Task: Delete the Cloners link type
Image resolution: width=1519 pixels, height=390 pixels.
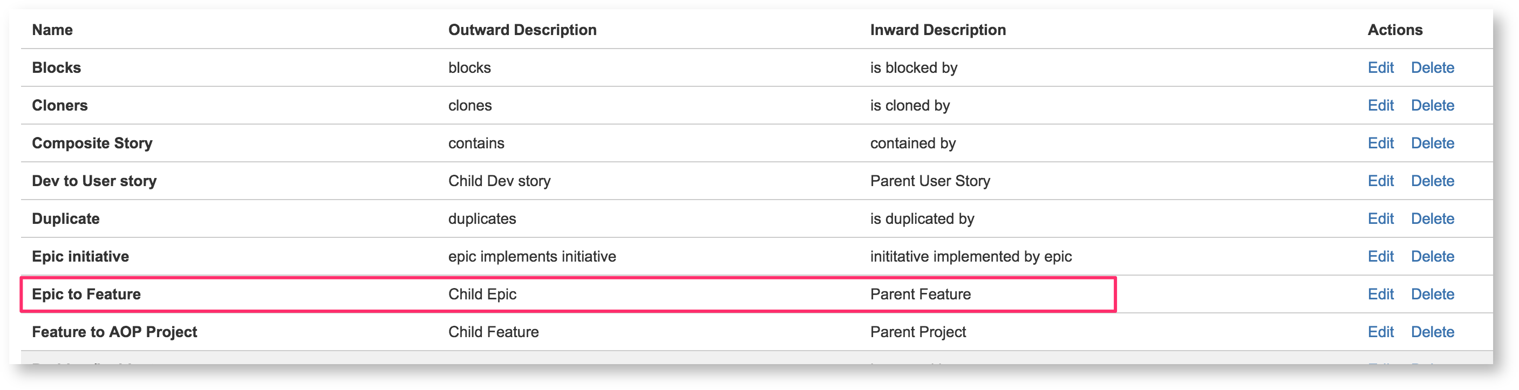Action: pyautogui.click(x=1432, y=105)
